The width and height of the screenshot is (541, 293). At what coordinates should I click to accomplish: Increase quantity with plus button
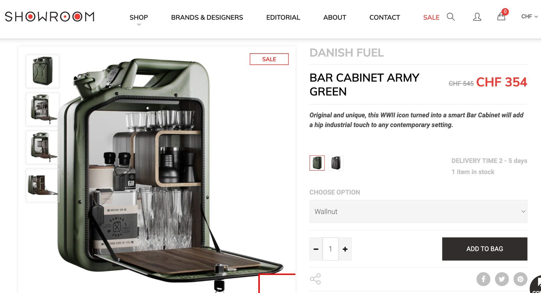click(x=345, y=249)
